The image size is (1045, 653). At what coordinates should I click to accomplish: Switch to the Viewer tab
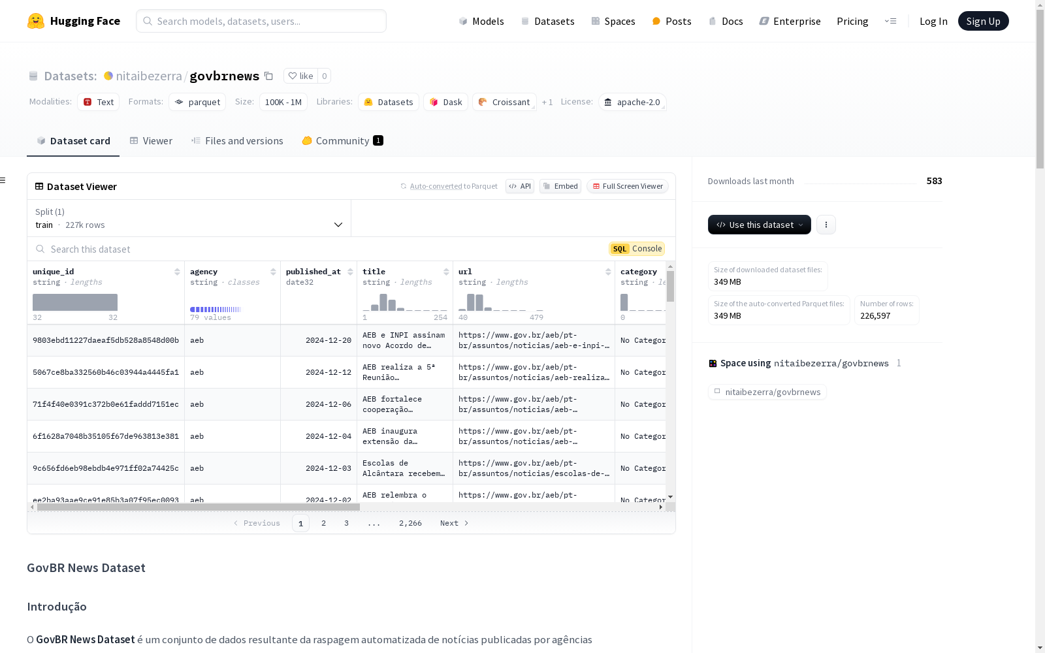click(151, 141)
